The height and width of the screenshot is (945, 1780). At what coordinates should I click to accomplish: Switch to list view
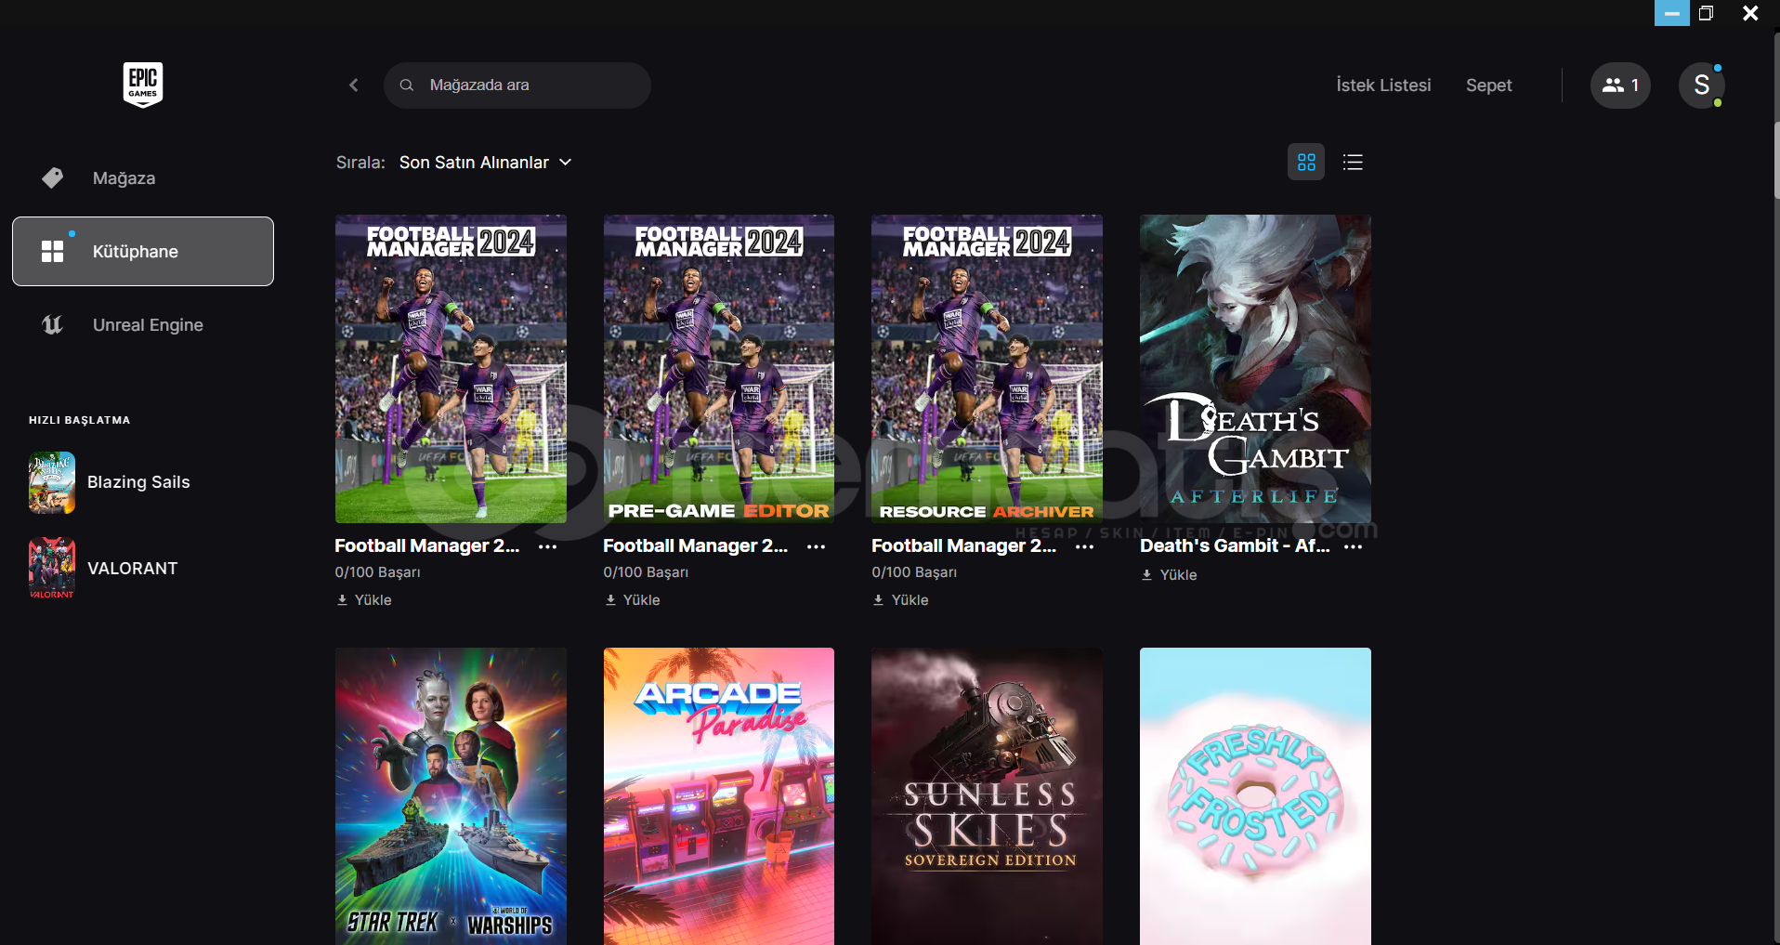[1353, 163]
